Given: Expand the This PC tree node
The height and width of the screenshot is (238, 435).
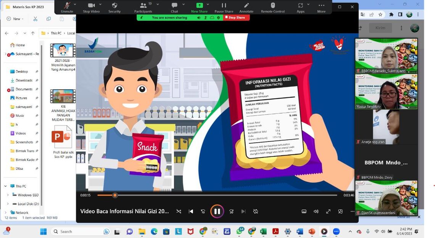Looking at the screenshot, I should [6, 186].
